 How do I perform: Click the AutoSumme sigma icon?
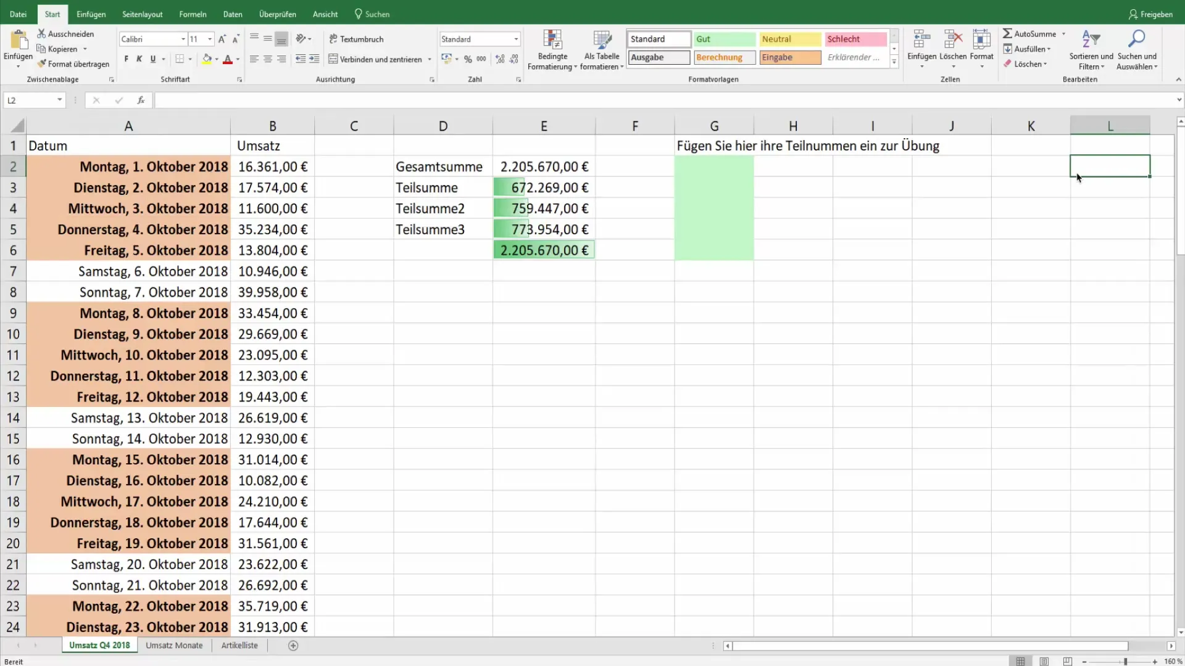point(1007,34)
